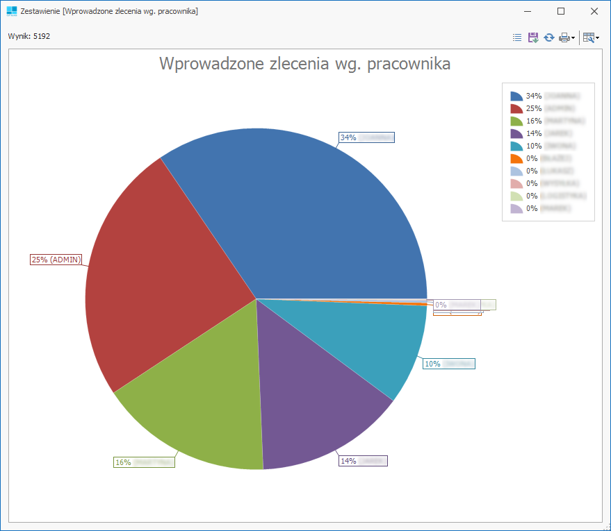
Task: Refresh the report with the blue arrows icon
Action: pos(549,37)
